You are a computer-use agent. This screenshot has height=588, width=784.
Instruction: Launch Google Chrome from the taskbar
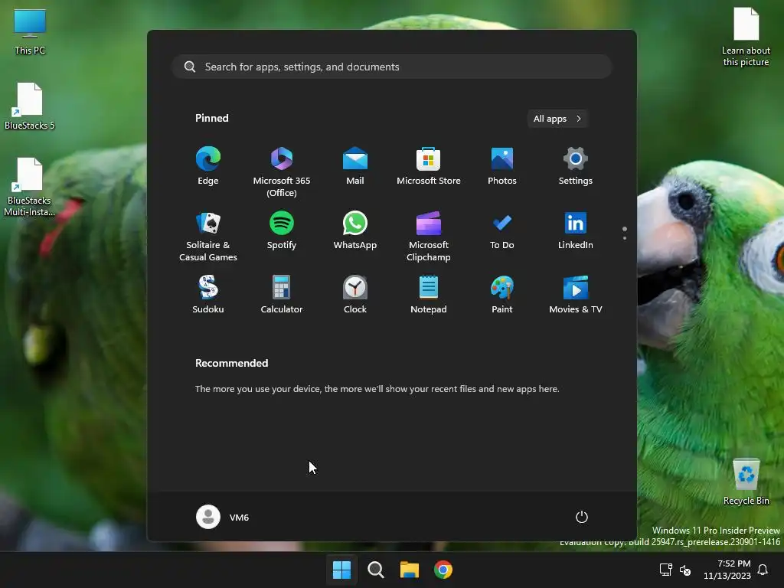point(443,570)
